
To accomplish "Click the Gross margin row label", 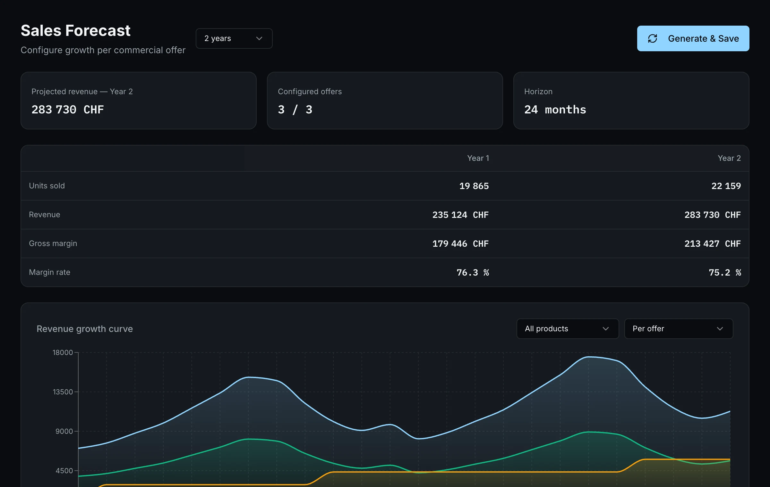I will click(x=53, y=244).
